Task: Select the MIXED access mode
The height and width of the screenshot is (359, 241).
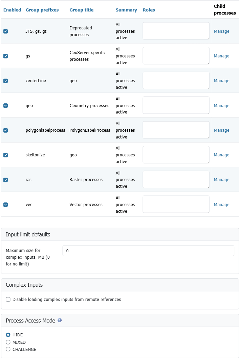Action: coord(8,342)
